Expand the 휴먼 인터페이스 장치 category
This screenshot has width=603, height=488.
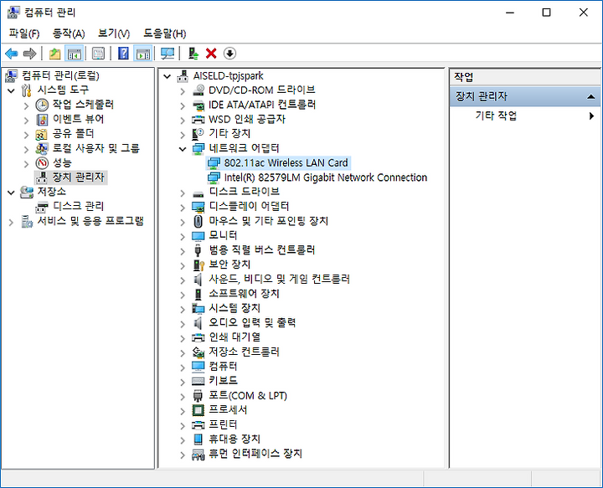coord(183,455)
